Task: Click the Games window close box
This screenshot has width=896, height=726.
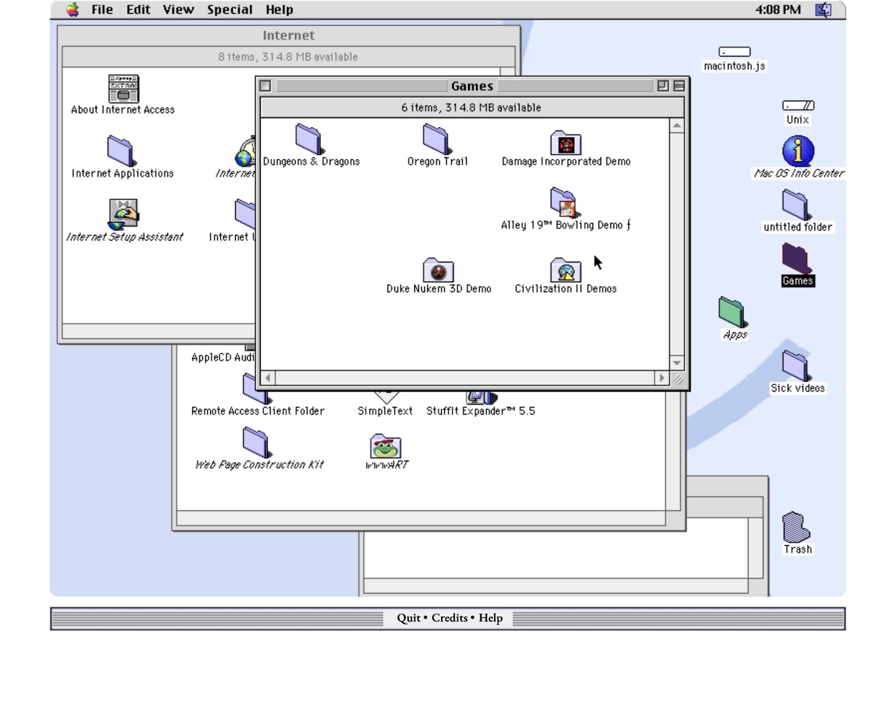Action: coord(266,86)
